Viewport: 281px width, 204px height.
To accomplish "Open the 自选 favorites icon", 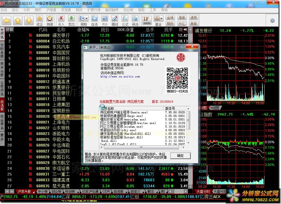I will tap(95, 21).
